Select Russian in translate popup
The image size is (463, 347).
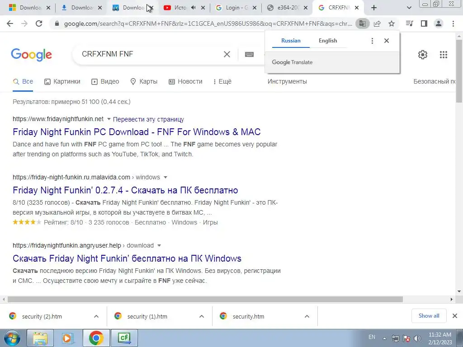click(x=291, y=41)
